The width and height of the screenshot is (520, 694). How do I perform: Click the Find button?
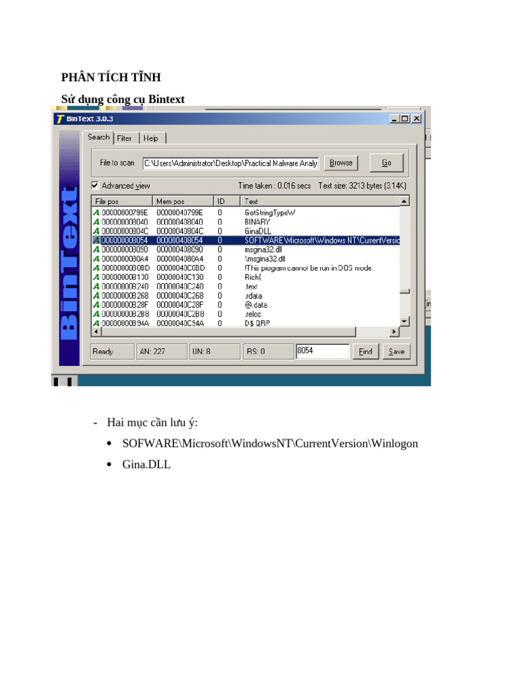point(365,352)
